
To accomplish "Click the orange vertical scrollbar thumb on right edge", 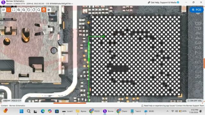I will pyautogui.click(x=204, y=63).
